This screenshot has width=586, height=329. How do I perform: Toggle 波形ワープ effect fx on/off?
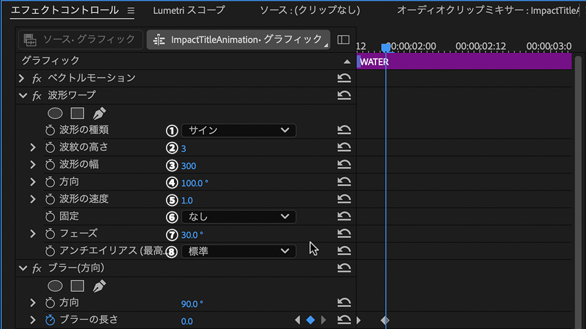pos(37,96)
